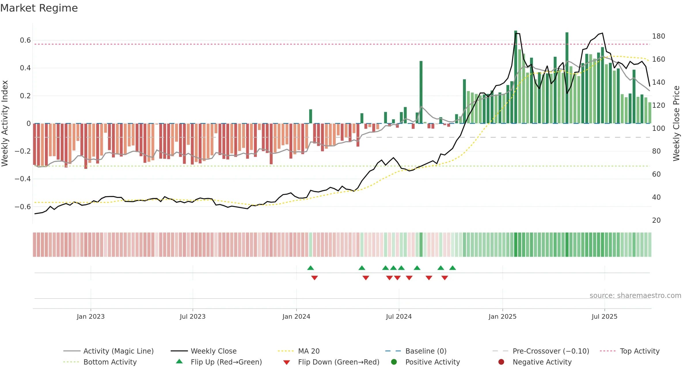Toggle the MA 20 legend entry
691x389 pixels.
pyautogui.click(x=299, y=351)
